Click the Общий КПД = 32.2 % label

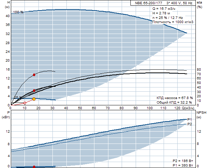(174, 103)
